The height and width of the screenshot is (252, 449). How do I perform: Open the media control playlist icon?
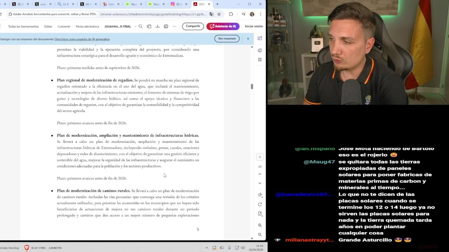tap(243, 14)
